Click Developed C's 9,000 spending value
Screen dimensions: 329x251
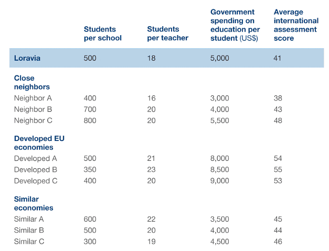(219, 181)
